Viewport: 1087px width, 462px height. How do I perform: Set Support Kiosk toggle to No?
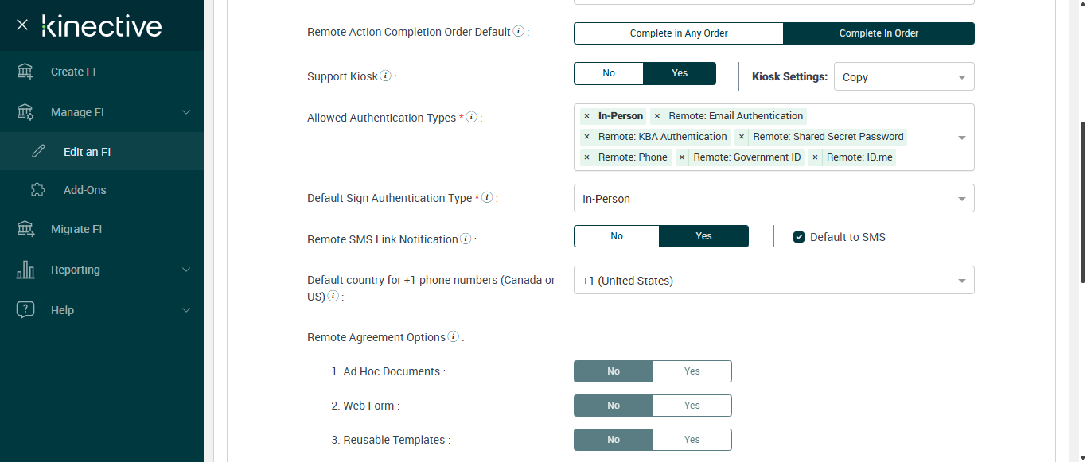(x=609, y=73)
